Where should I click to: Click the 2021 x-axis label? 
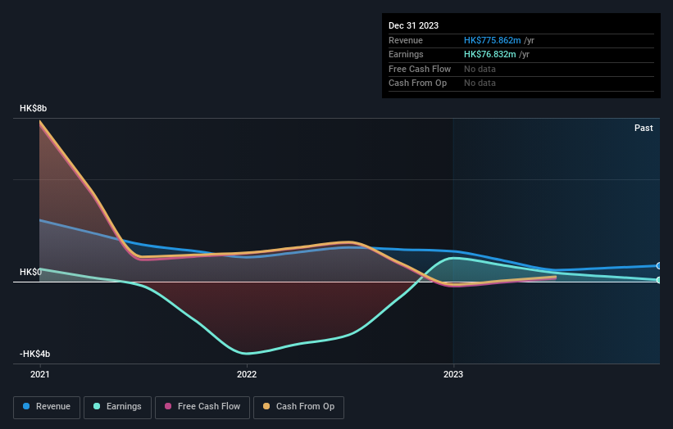[x=40, y=375]
